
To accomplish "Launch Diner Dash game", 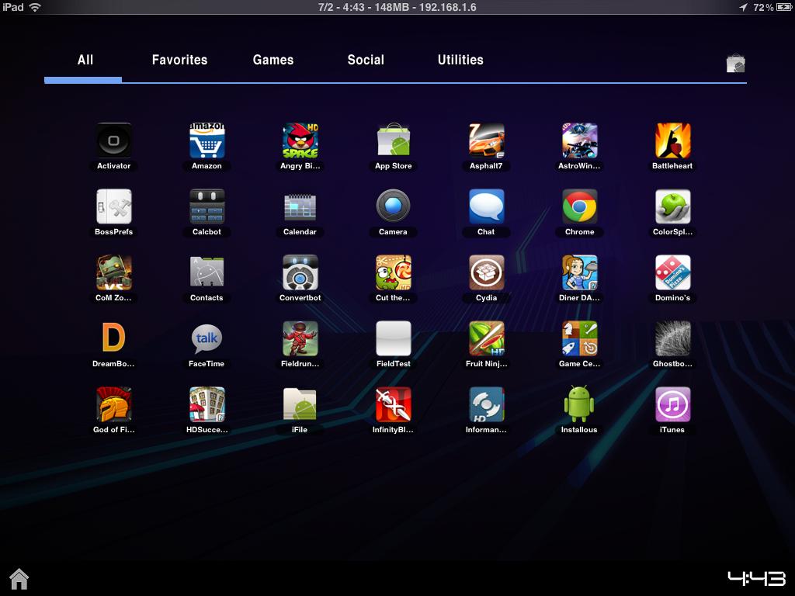I will (x=579, y=272).
